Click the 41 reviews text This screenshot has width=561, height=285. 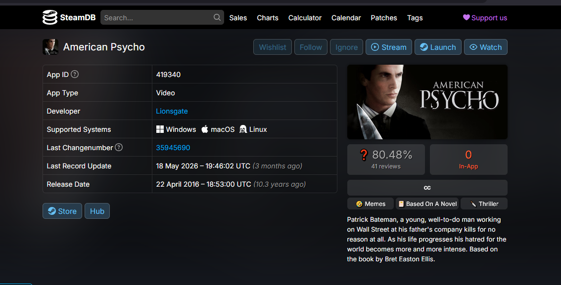[x=386, y=166]
